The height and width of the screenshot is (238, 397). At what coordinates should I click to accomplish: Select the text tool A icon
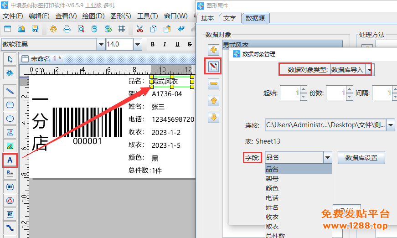tap(10, 160)
